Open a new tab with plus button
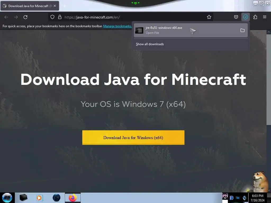The image size is (271, 203). 65,6
